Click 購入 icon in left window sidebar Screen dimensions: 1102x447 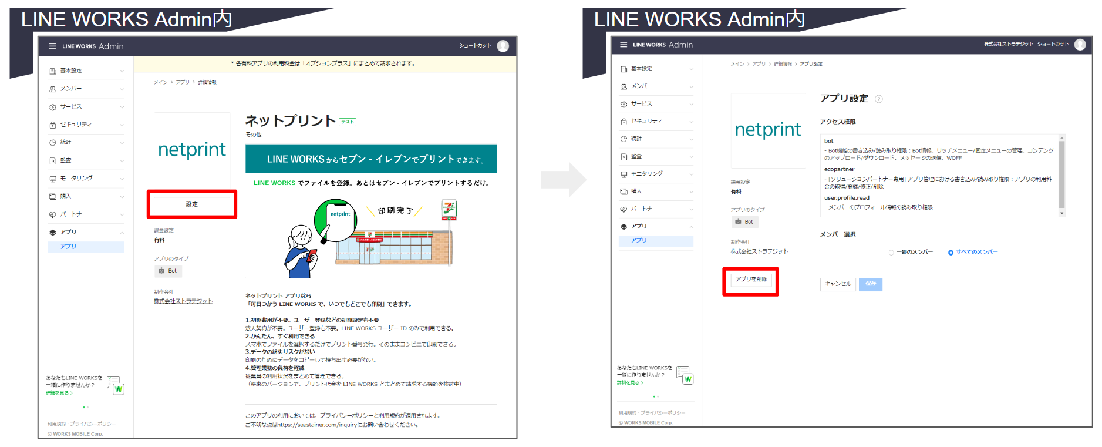coord(53,197)
